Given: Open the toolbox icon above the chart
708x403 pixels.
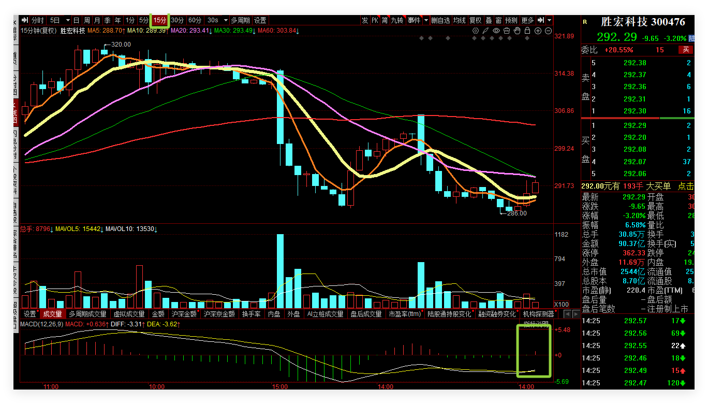Looking at the screenshot, I should pyautogui.click(x=507, y=31).
